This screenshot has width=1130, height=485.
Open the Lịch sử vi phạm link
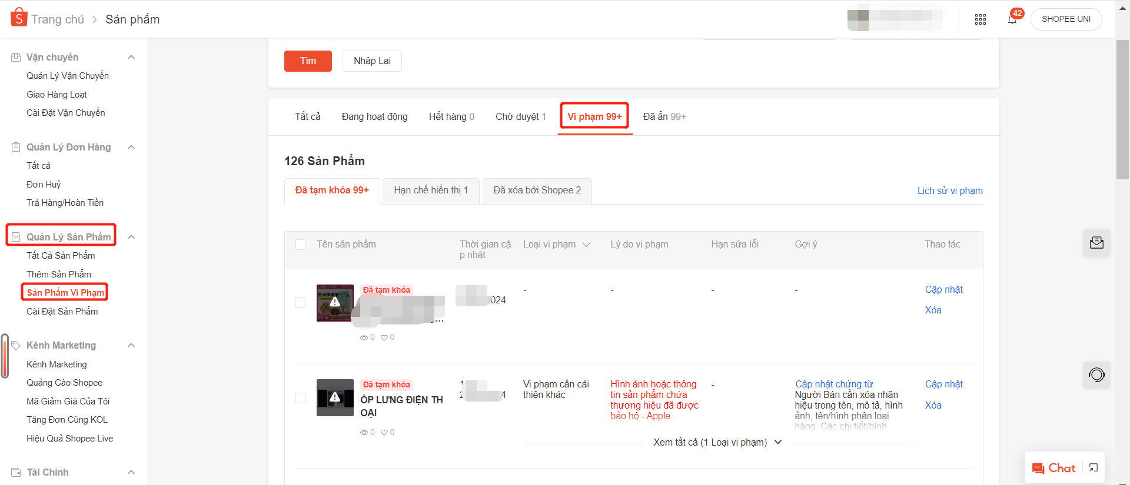tap(950, 191)
